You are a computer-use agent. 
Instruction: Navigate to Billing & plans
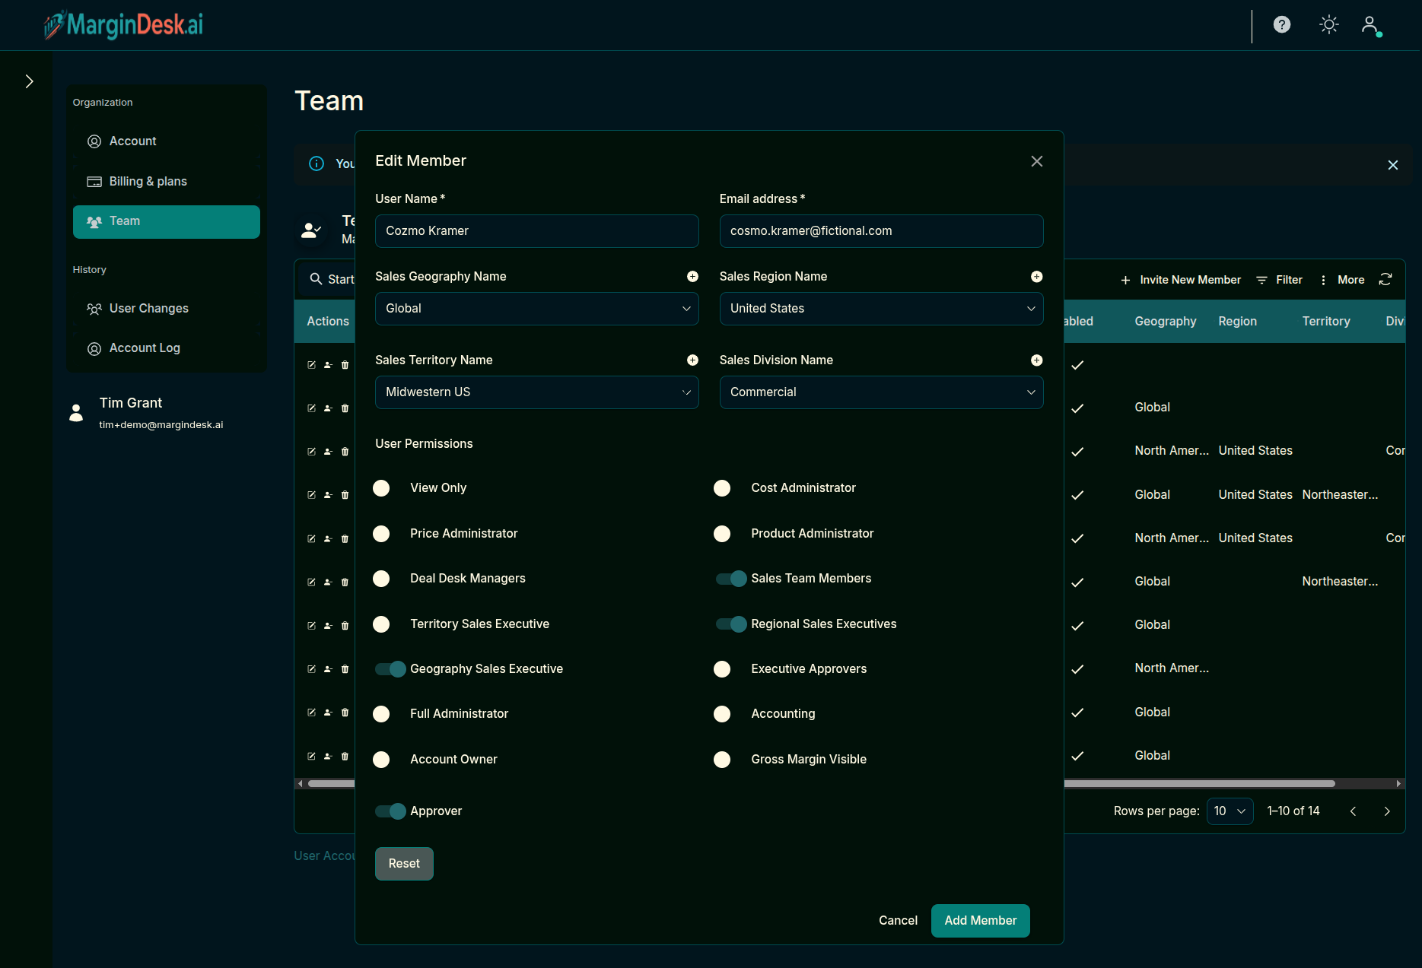[148, 181]
